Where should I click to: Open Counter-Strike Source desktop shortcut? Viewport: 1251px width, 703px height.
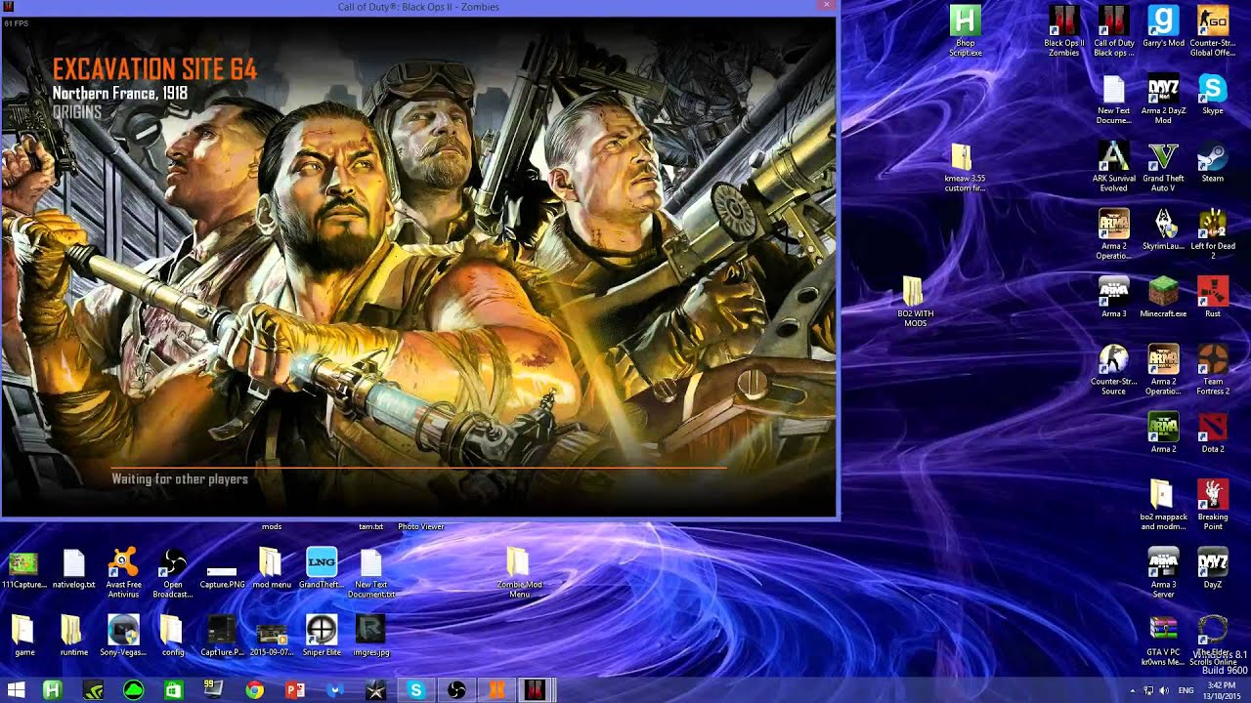coord(1114,369)
